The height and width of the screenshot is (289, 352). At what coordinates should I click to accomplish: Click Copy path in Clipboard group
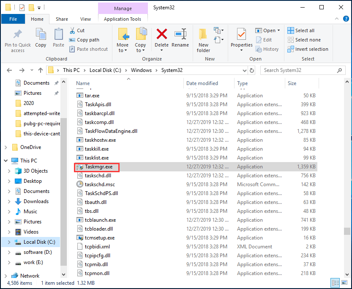click(x=85, y=40)
